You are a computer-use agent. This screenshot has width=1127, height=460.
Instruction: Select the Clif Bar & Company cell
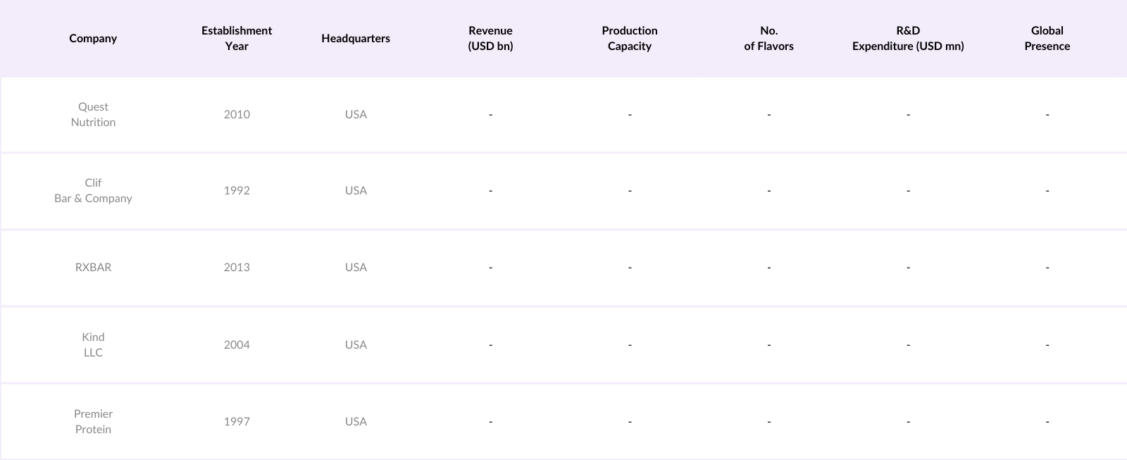(93, 190)
